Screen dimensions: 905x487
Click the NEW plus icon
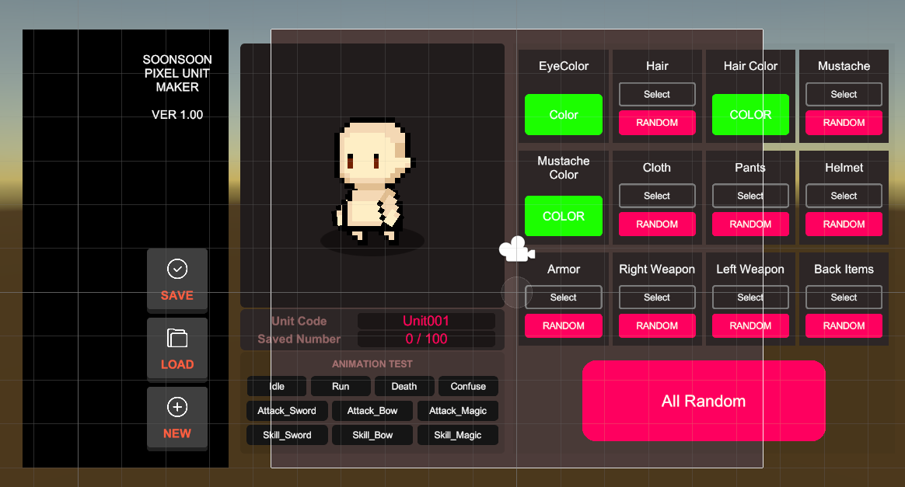tap(177, 407)
